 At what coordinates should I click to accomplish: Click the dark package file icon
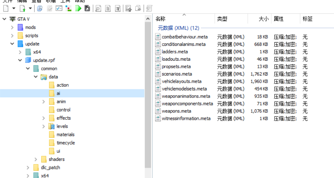(87, 9)
